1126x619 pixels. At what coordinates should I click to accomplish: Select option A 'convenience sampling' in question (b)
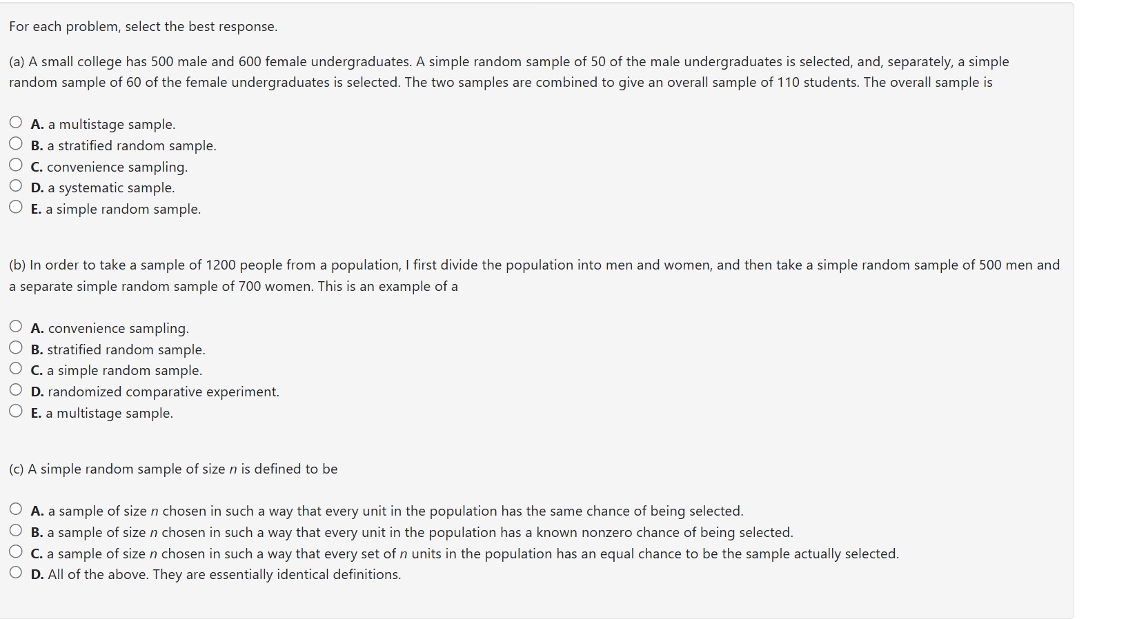coord(16,327)
